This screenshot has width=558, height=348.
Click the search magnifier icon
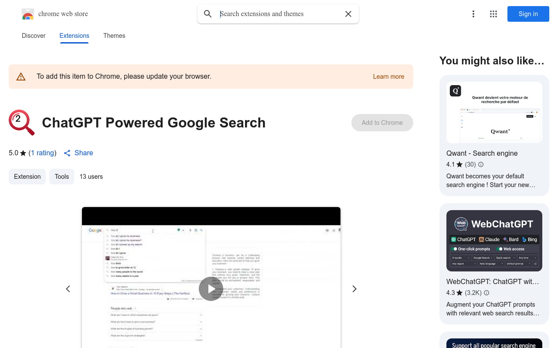click(208, 14)
